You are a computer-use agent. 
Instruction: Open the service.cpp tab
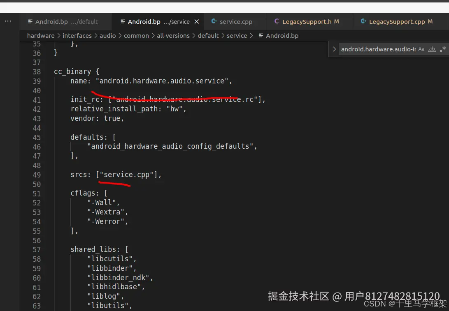[235, 21]
